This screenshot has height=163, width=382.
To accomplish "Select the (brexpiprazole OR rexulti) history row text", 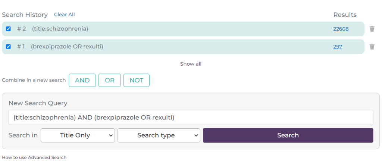I will [67, 47].
